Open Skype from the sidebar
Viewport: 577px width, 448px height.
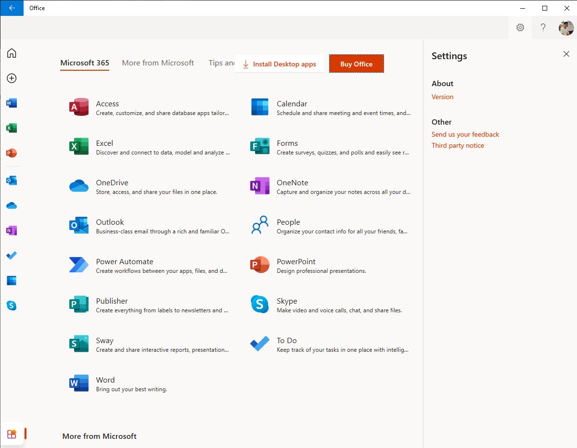[12, 305]
